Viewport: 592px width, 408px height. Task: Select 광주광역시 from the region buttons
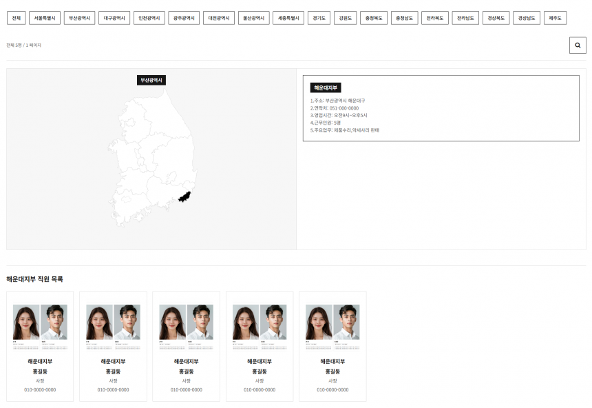[x=184, y=18]
